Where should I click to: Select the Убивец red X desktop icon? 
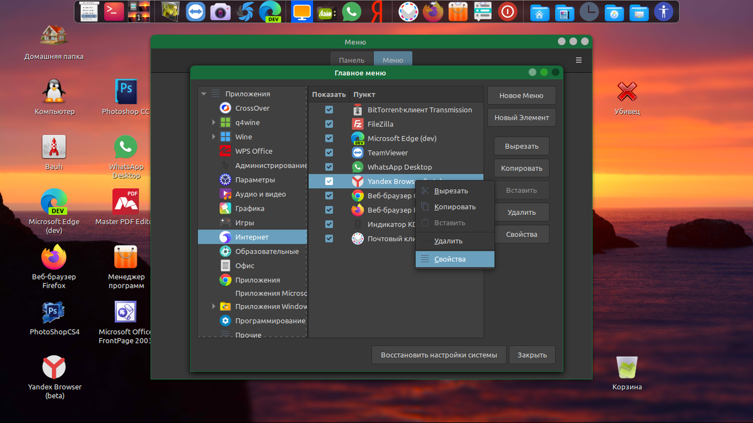pyautogui.click(x=627, y=98)
